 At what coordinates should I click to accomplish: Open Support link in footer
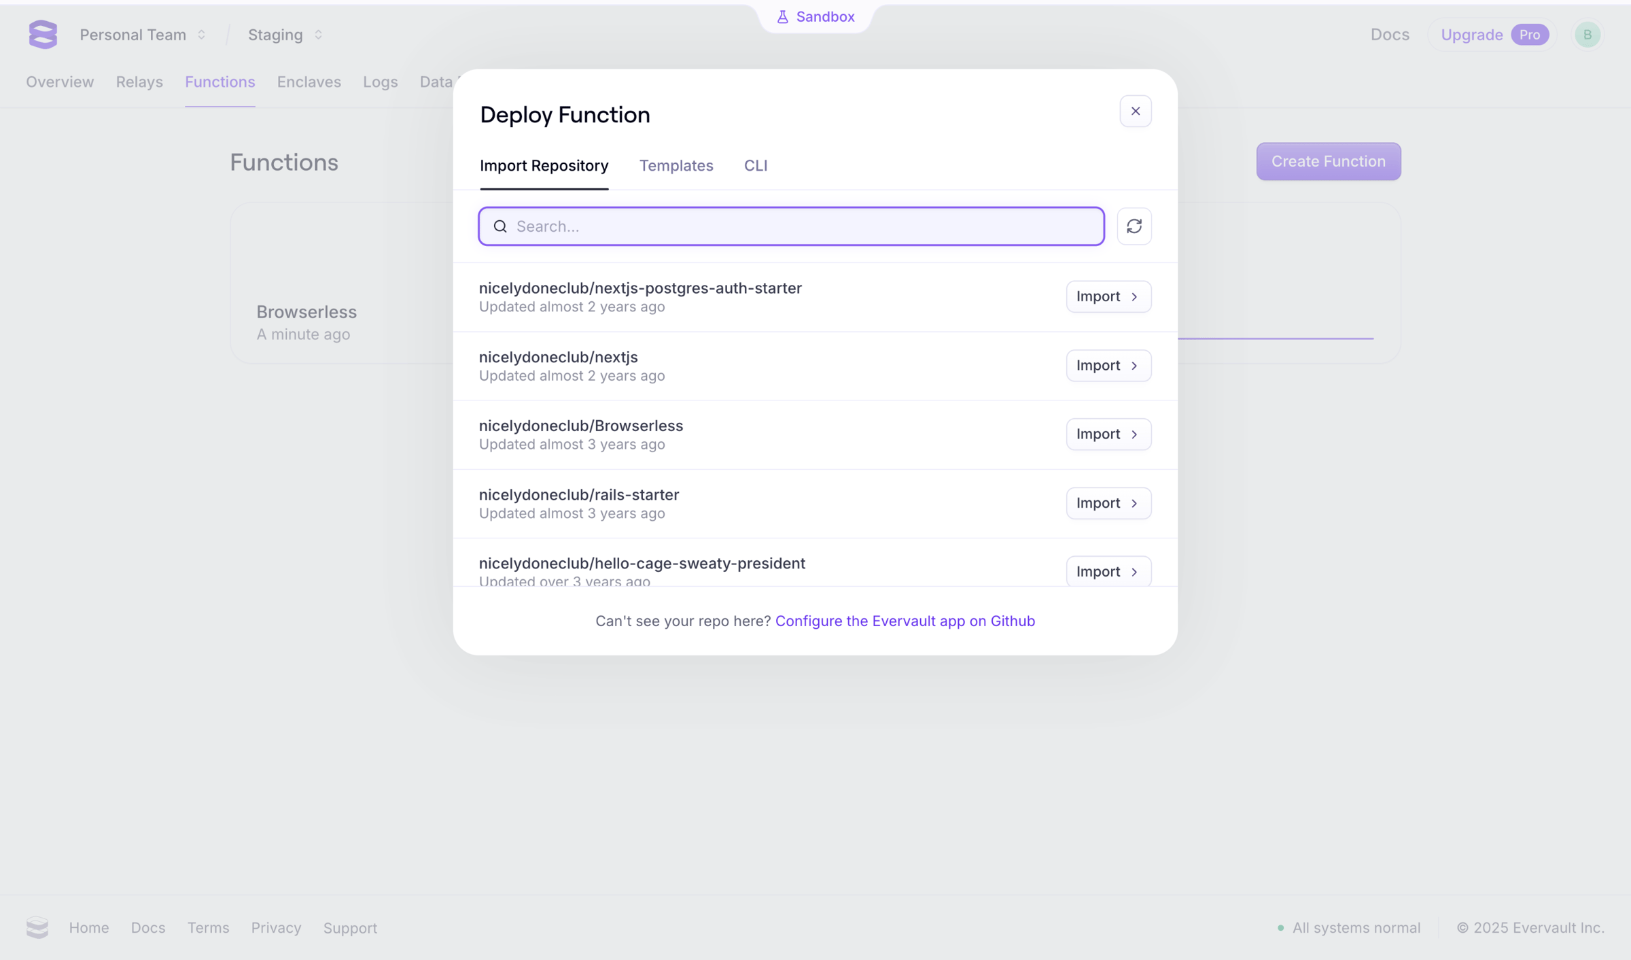350,928
